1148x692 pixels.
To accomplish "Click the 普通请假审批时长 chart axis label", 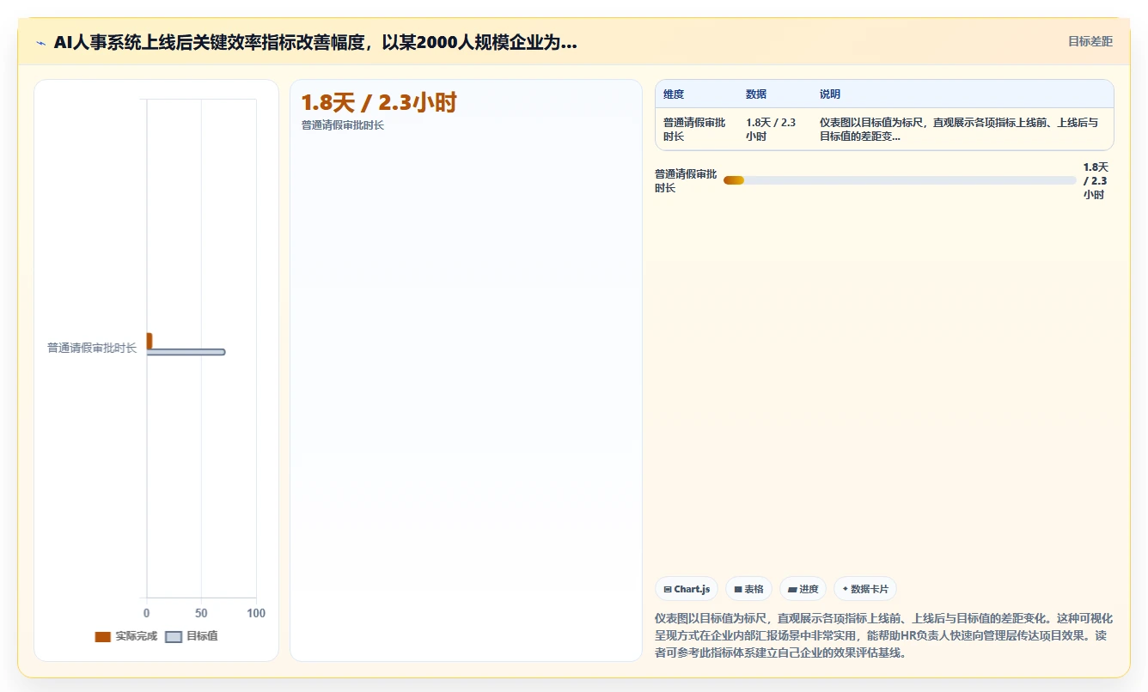I will click(92, 348).
